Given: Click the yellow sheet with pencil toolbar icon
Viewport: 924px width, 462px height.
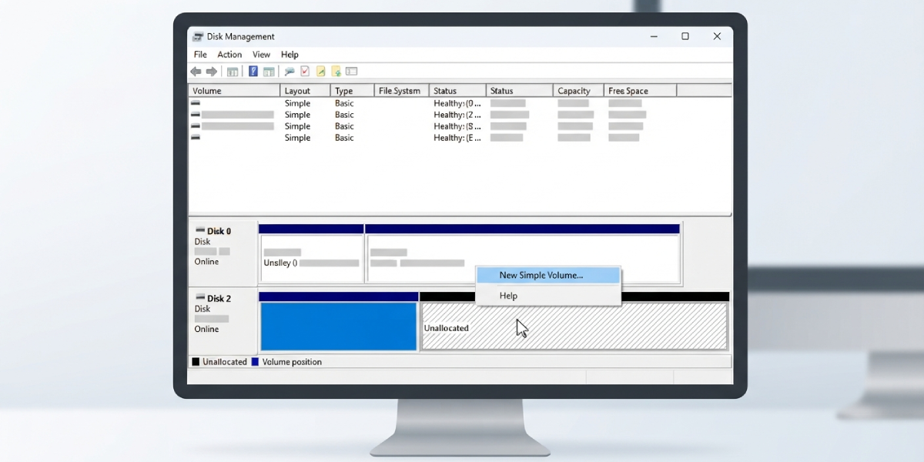Looking at the screenshot, I should point(321,72).
